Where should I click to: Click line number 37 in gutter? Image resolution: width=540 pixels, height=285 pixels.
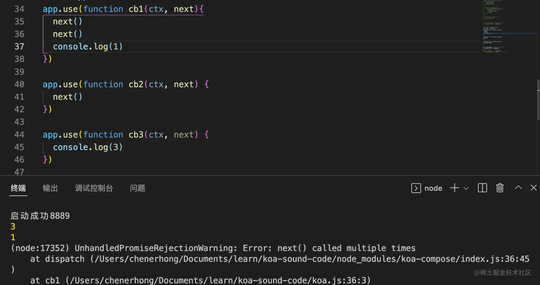19,46
